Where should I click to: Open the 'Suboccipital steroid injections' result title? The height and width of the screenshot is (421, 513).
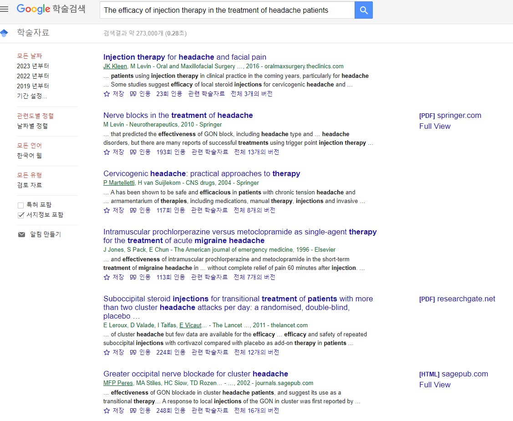[x=238, y=308]
